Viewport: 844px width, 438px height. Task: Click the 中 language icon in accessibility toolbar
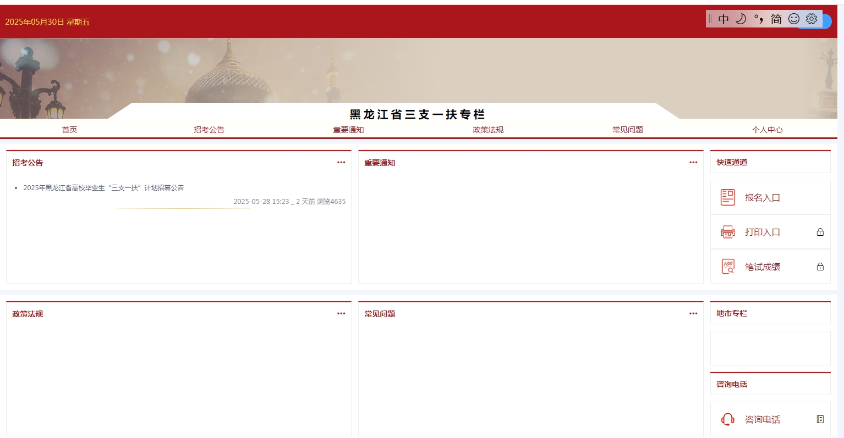coord(724,18)
